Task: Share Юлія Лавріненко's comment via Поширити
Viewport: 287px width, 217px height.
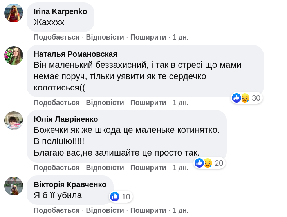Action: (148, 168)
